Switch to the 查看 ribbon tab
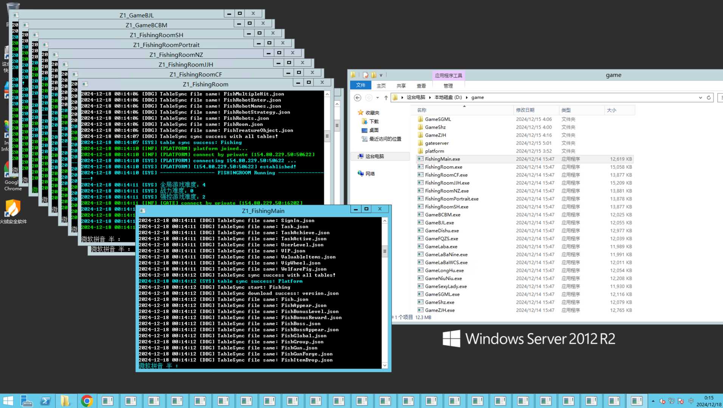 [x=421, y=86]
